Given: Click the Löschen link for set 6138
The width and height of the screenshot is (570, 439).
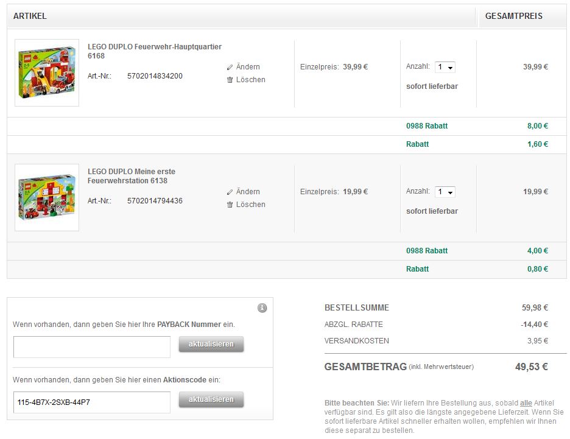Looking at the screenshot, I should [251, 205].
